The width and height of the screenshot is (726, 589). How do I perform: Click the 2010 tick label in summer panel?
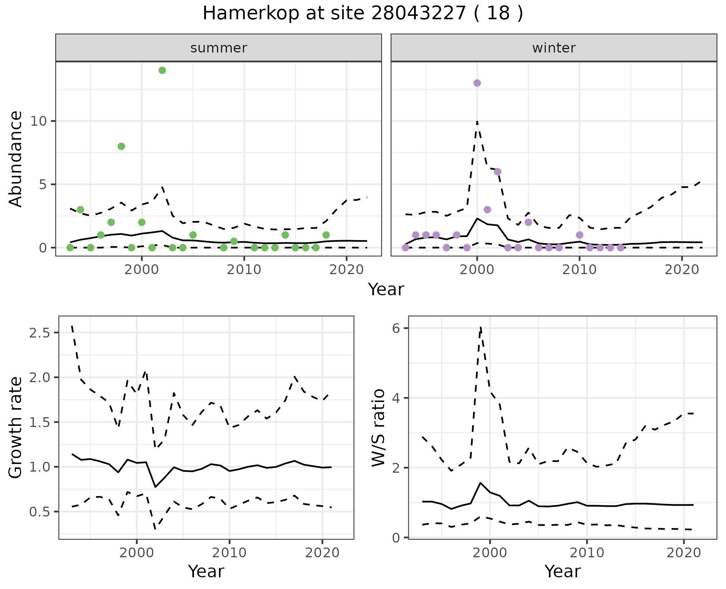point(244,270)
